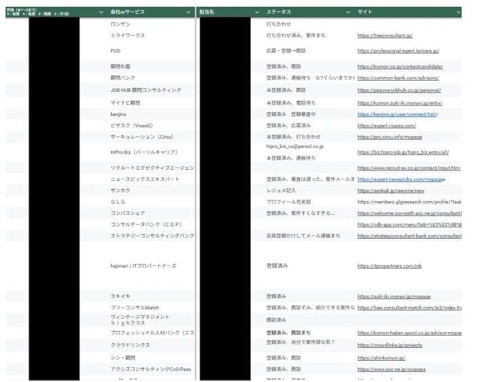Screen dimensions: 477x382
Task: Select the マイナビ顧問 company cell
Action: [125, 103]
